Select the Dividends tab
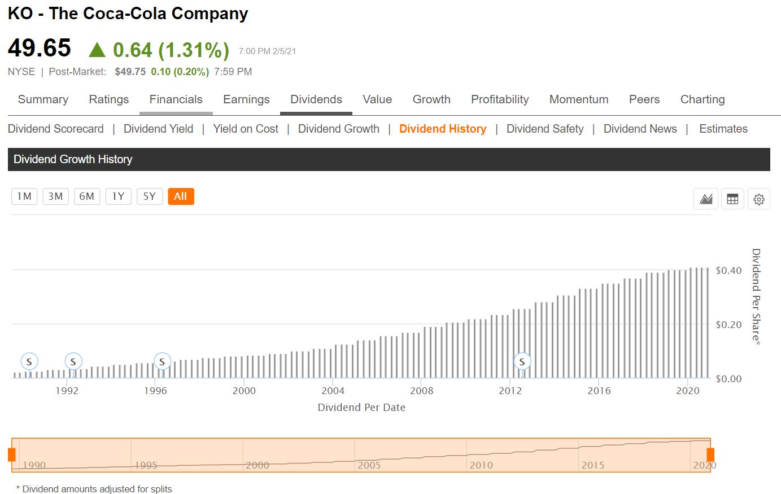 click(316, 99)
